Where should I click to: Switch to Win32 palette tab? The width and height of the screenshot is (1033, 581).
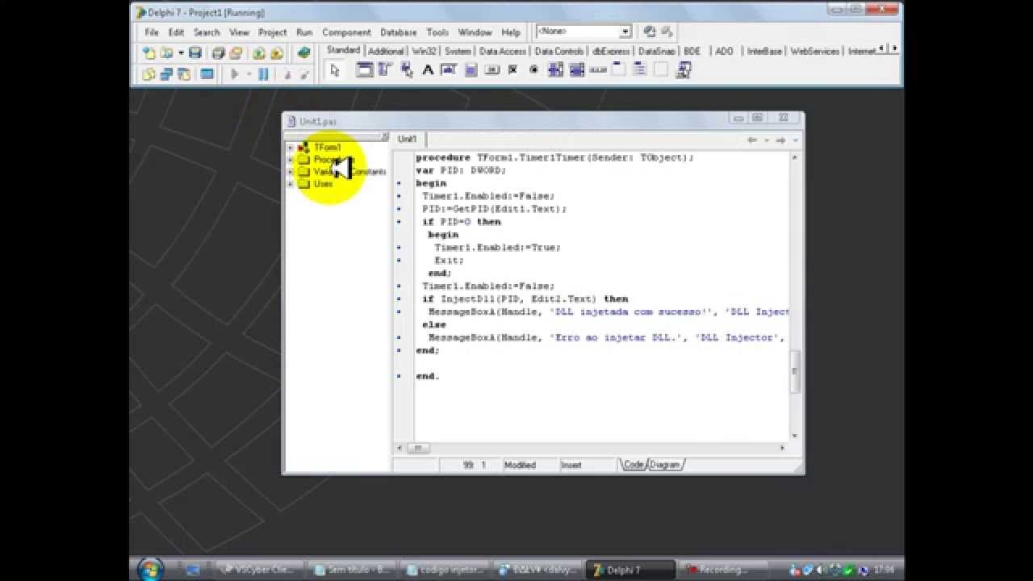(424, 51)
